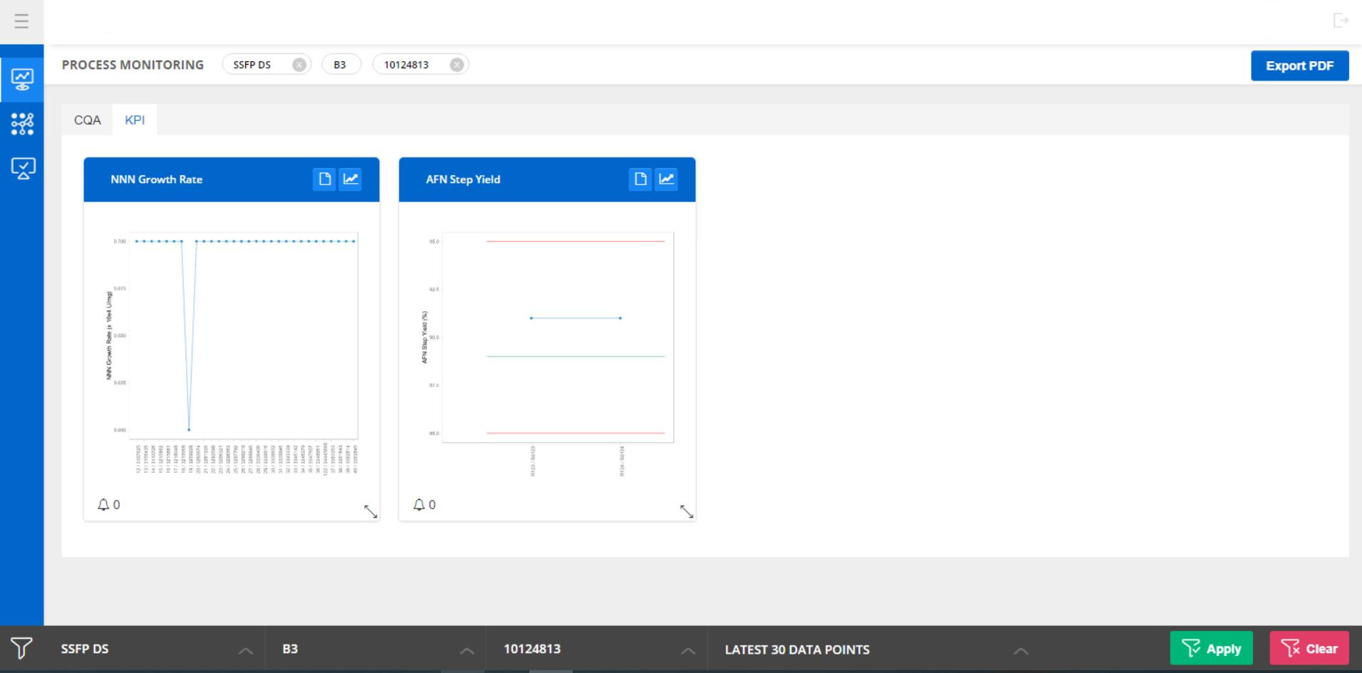
Task: Switch to the CQA tab
Action: pos(88,120)
